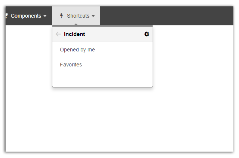Toggle the Shortcuts menu label
The width and height of the screenshot is (239, 158).
click(x=76, y=16)
